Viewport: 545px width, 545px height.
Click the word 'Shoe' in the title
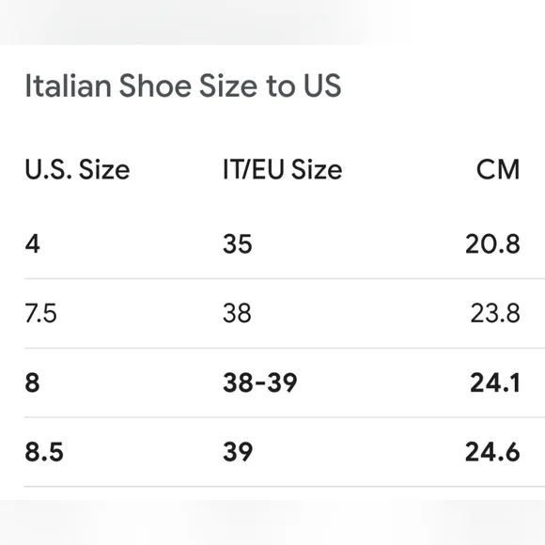click(155, 86)
